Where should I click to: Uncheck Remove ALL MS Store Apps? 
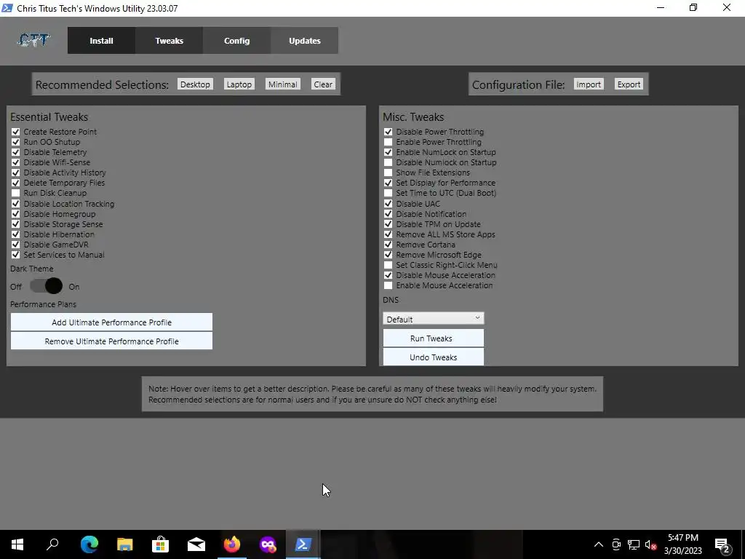pos(389,234)
